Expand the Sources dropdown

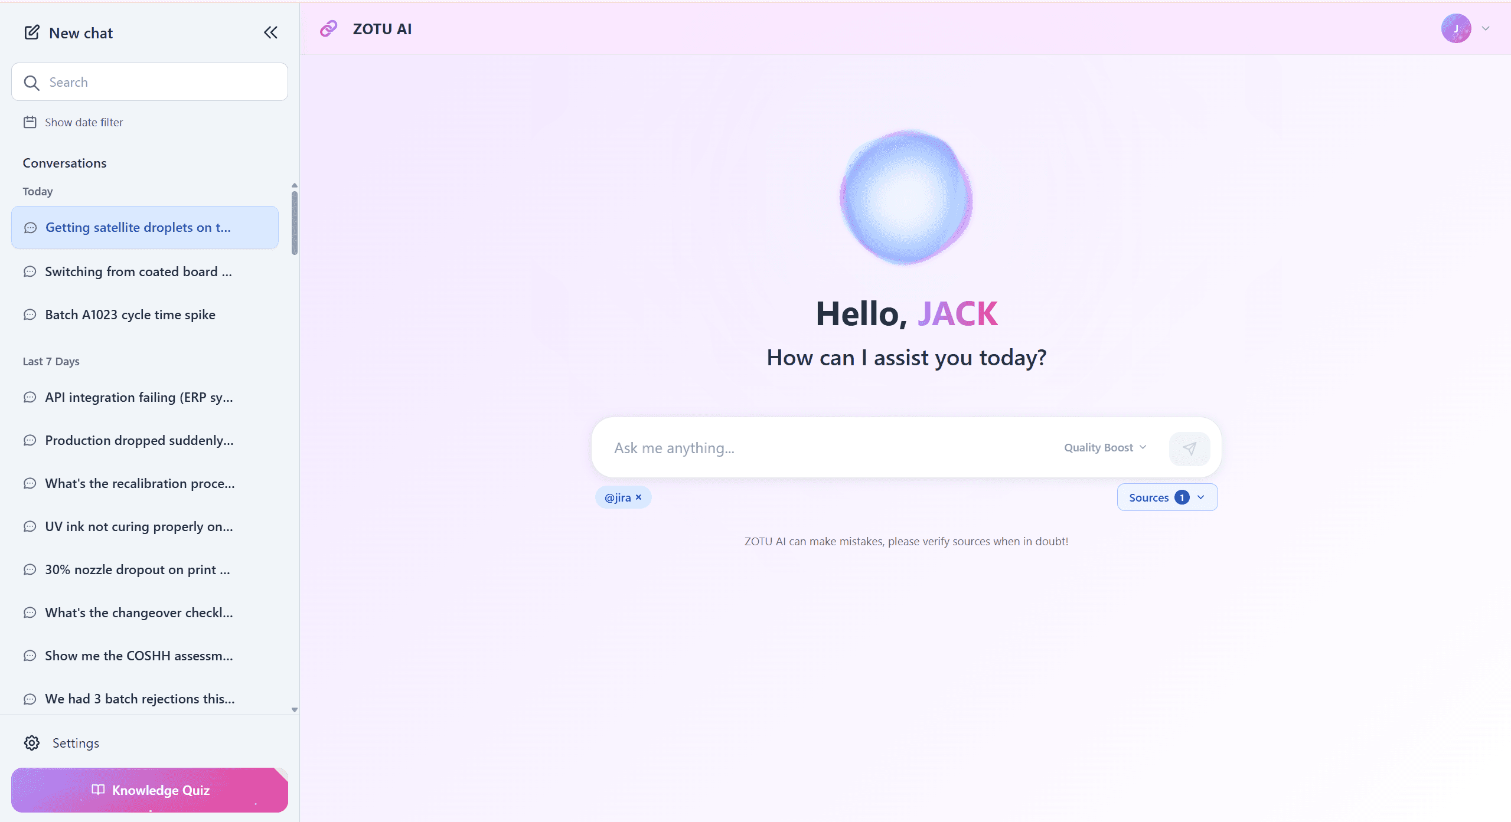coord(1167,497)
